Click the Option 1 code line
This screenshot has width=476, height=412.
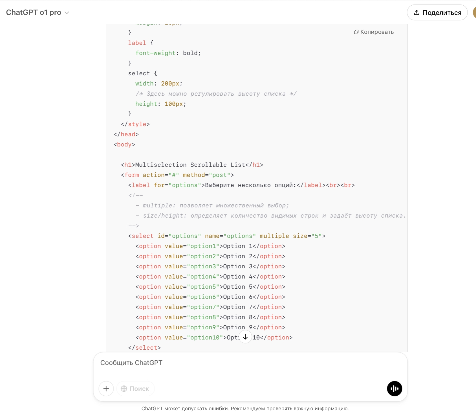tap(210, 246)
